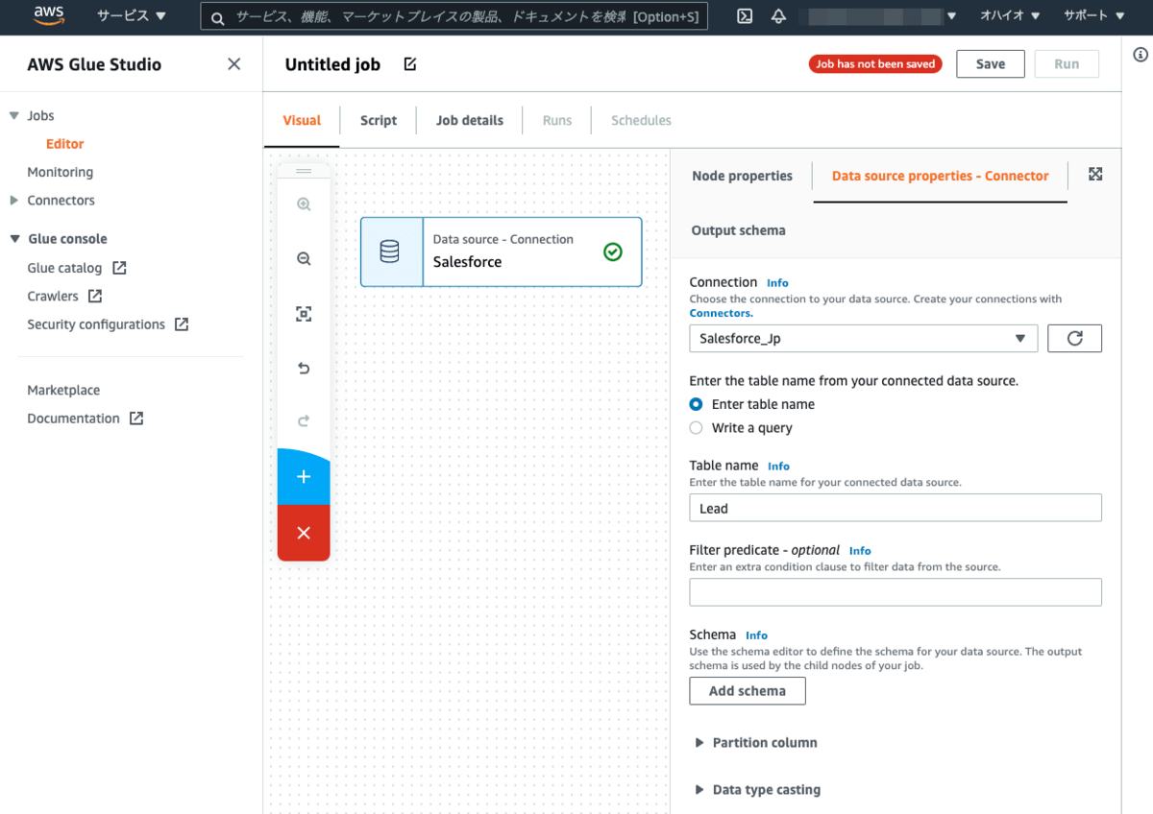Open the Info link next to Table name

778,467
